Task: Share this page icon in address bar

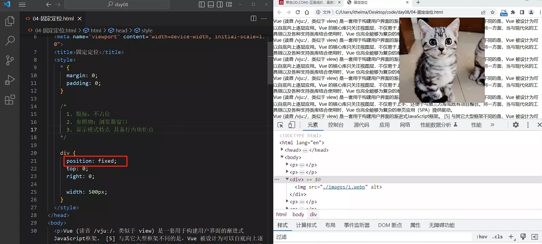Action: click(x=483, y=12)
